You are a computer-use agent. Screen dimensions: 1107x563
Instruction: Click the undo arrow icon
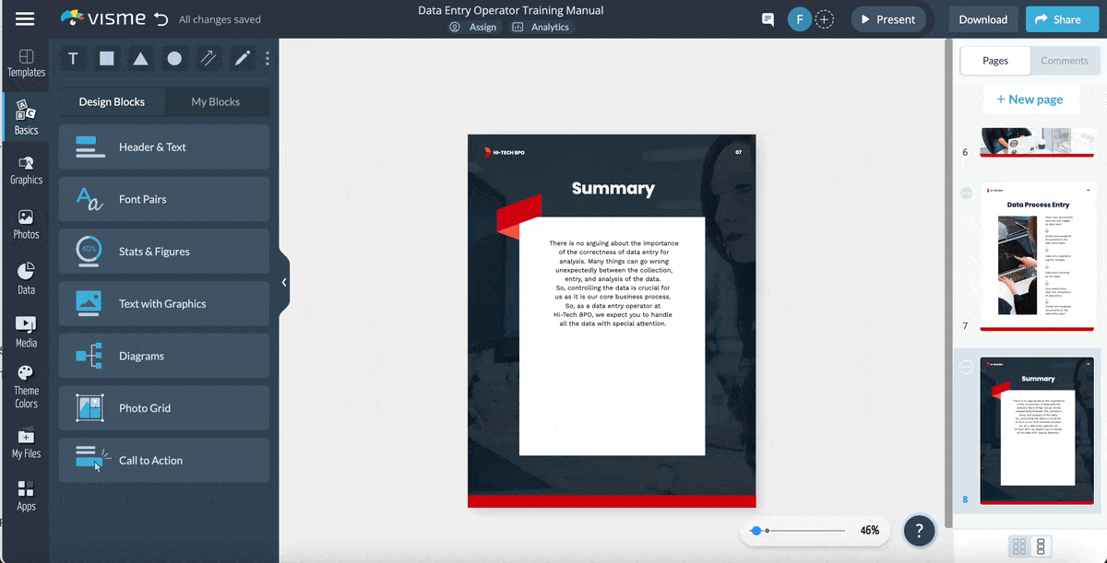pos(161,19)
